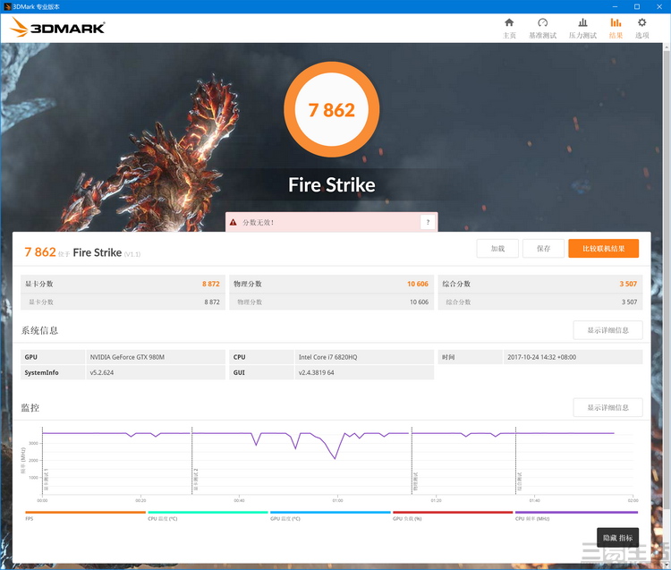
Task: Click the 物理分数 header row 10 606
Action: [x=331, y=284]
